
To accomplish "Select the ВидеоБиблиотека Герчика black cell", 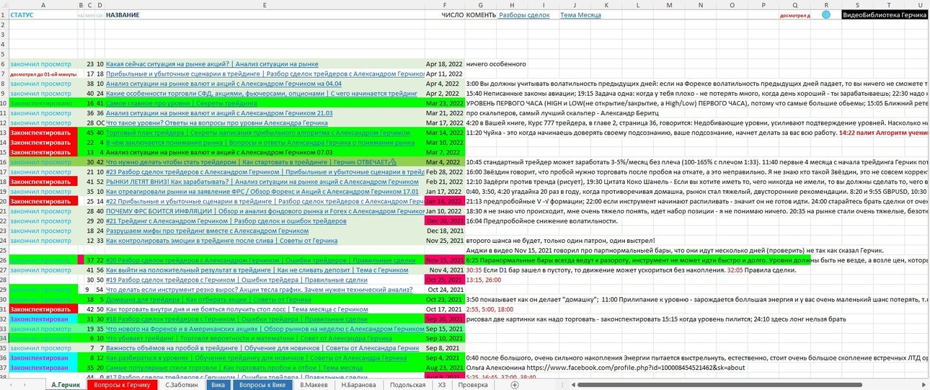I will [x=884, y=15].
